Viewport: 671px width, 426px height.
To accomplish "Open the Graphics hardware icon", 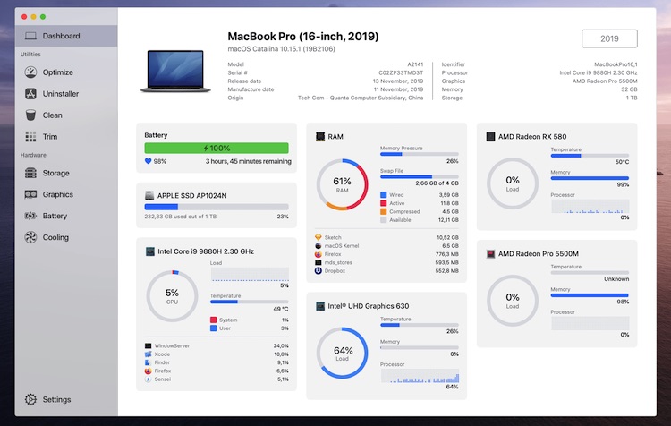I will (x=30, y=195).
